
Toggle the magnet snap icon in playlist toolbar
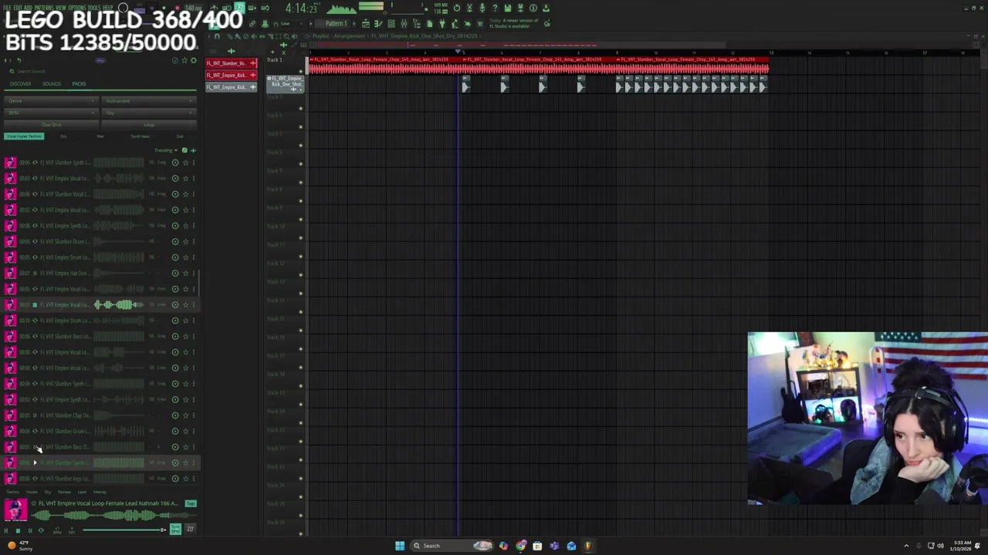(218, 36)
